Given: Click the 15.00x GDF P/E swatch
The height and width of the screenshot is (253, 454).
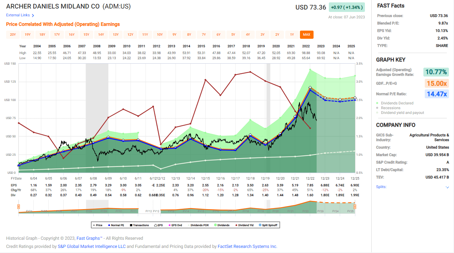Looking at the screenshot, I should point(436,83).
